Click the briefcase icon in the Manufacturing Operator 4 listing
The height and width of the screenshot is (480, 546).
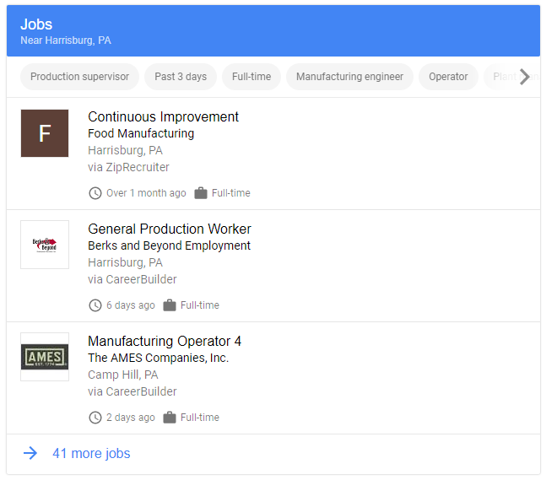pos(170,417)
